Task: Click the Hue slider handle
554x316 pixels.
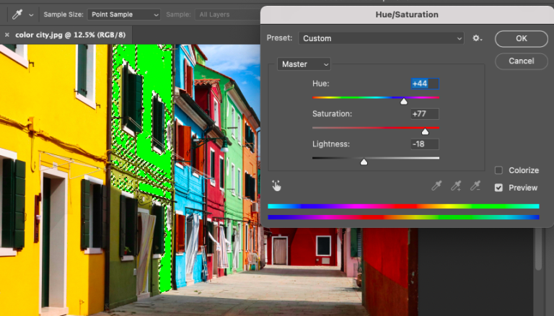Action: click(x=403, y=102)
